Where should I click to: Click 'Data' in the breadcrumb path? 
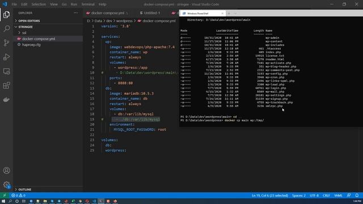pos(98,21)
